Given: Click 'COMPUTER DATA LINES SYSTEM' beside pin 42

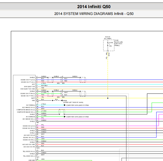Looking at the screenshot, I should [77, 117].
